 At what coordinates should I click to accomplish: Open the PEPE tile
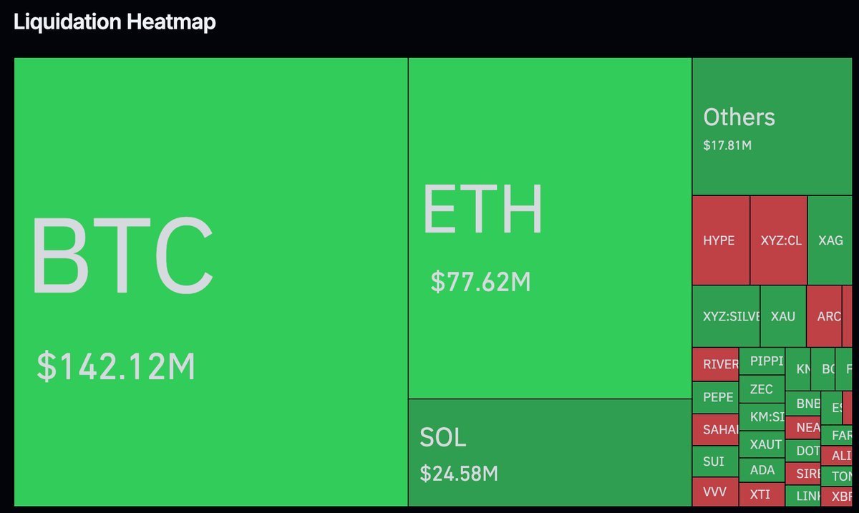(715, 397)
